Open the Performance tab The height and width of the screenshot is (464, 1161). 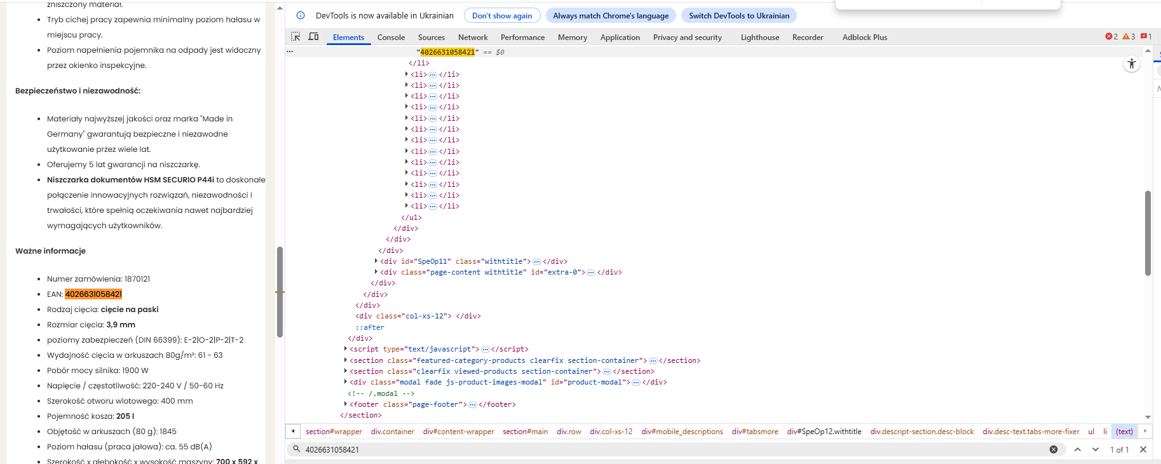[x=522, y=38]
